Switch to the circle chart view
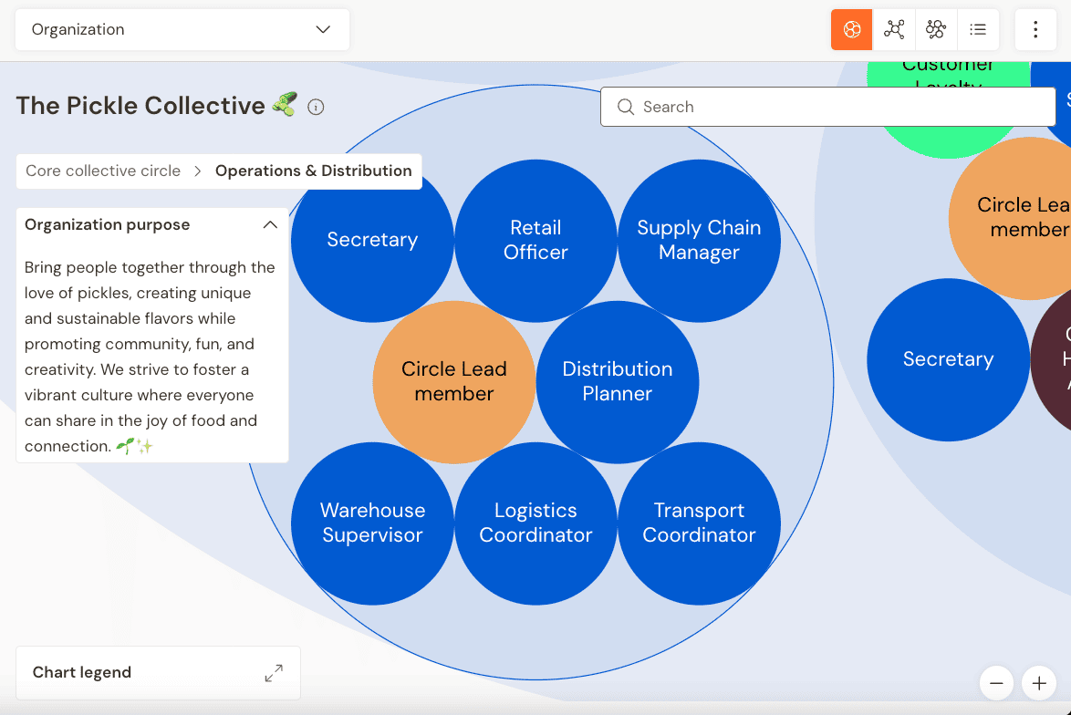 click(x=852, y=29)
